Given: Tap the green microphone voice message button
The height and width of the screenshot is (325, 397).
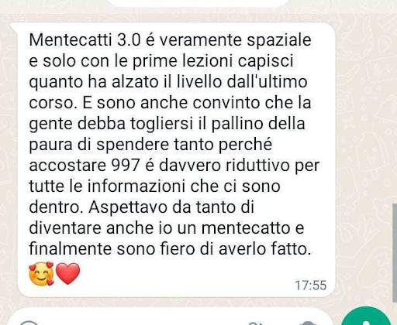Looking at the screenshot, I should tap(366, 317).
